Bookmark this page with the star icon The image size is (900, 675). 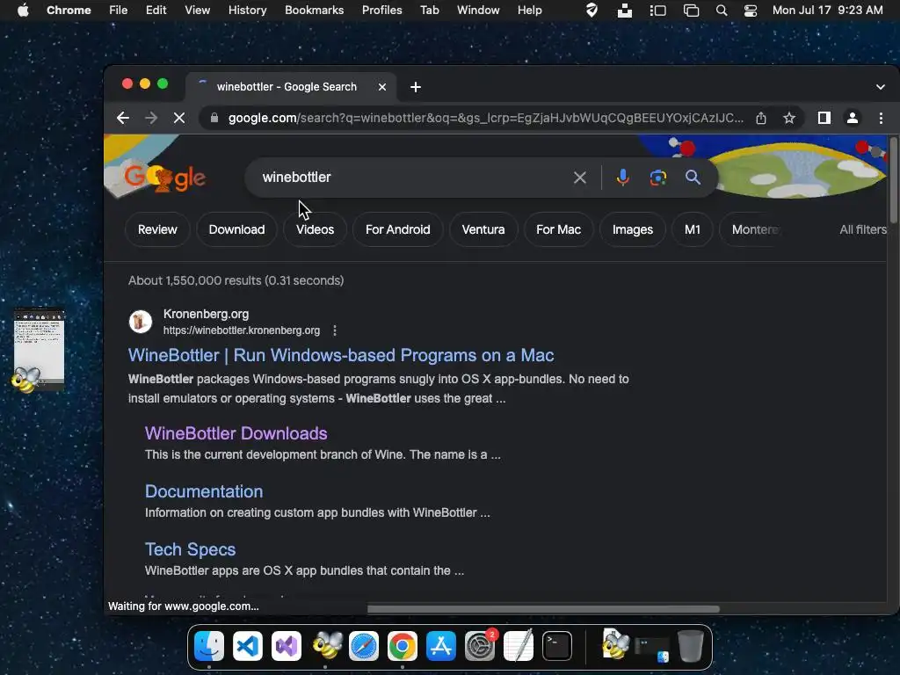click(x=789, y=119)
